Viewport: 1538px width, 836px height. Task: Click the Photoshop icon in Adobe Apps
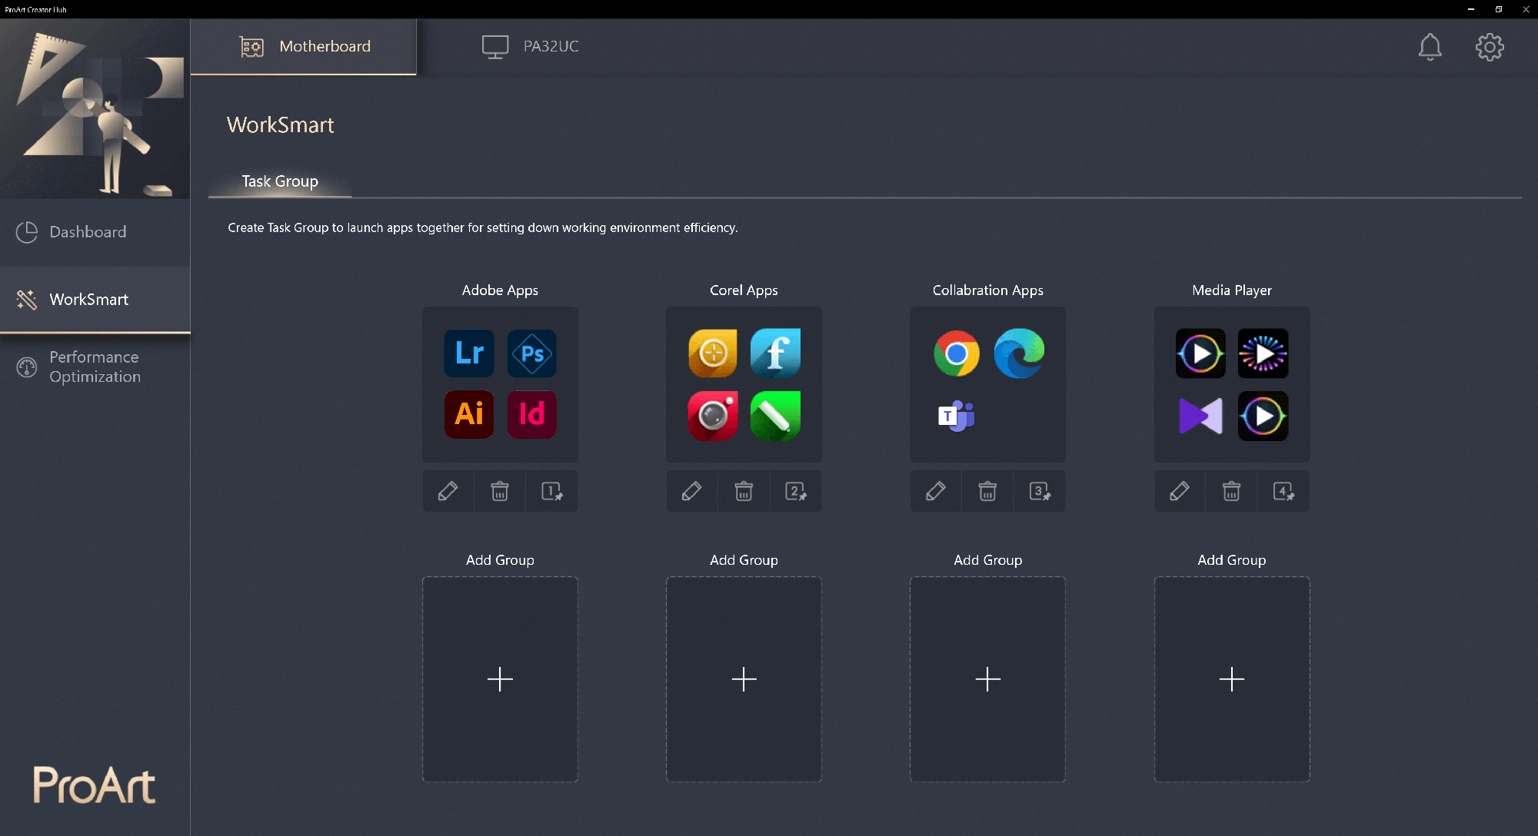531,353
